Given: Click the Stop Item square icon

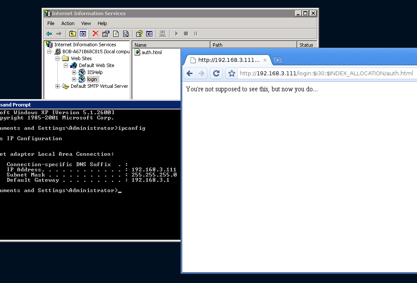Looking at the screenshot, I should click(186, 34).
